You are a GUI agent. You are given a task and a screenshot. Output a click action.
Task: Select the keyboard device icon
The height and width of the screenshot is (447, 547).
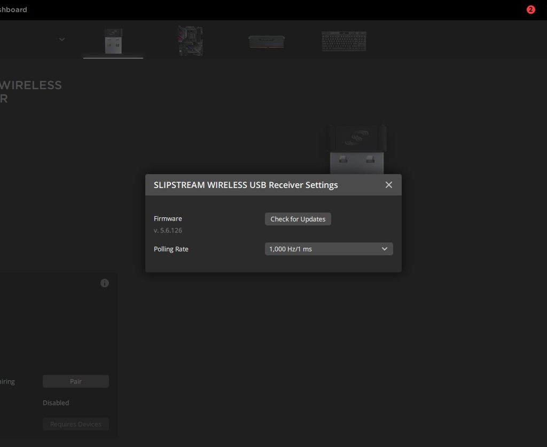(343, 41)
